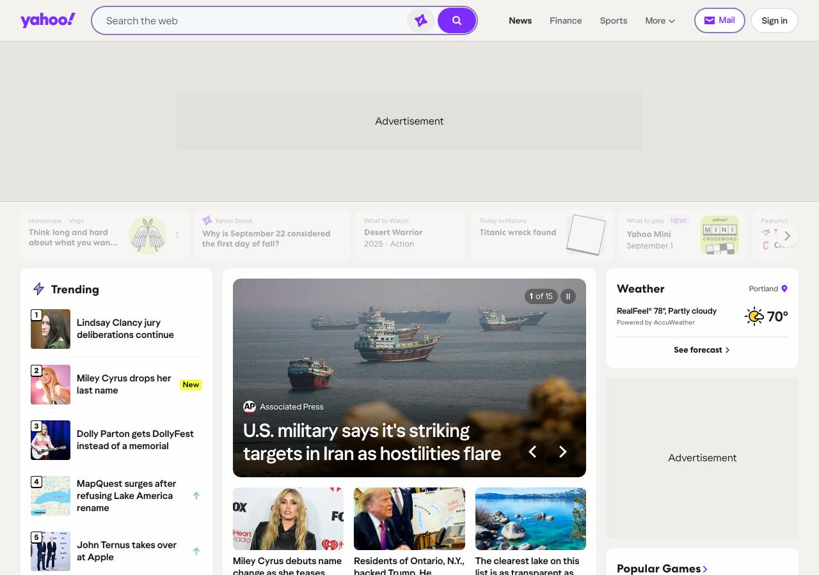This screenshot has width=819, height=575.
Task: Open Yahoo Scout question about first day of fall
Action: tap(273, 235)
